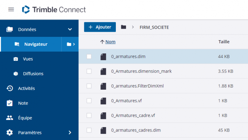The width and height of the screenshot is (248, 140).
Task: Click the Équipe people icon
Action: coord(10,118)
